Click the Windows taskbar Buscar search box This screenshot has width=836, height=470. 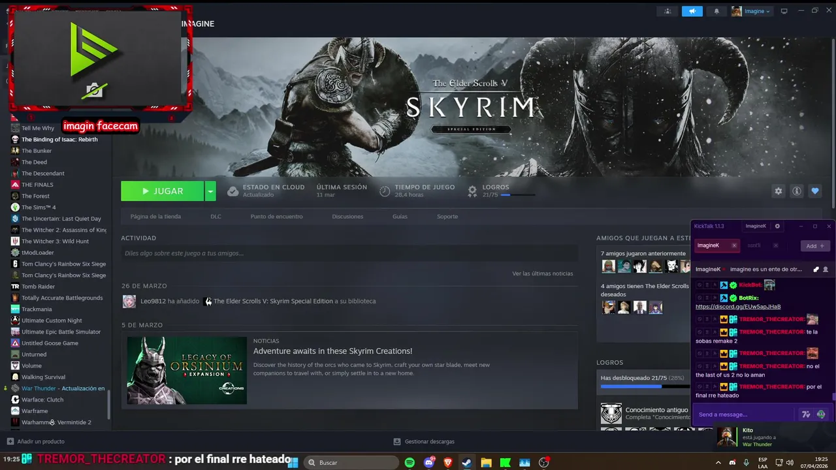click(351, 462)
